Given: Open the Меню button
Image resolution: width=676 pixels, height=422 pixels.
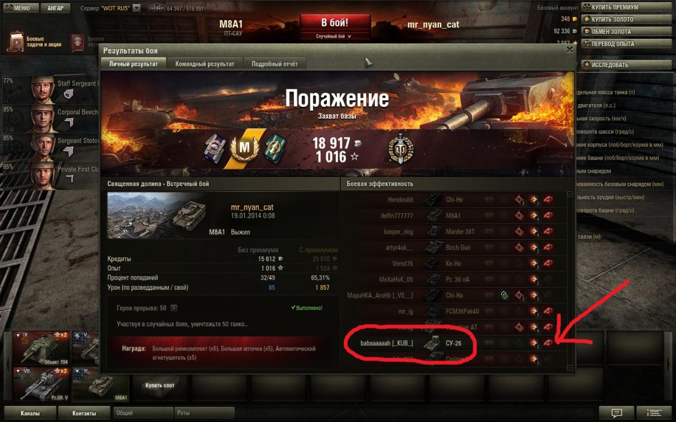Looking at the screenshot, I should pyautogui.click(x=21, y=8).
